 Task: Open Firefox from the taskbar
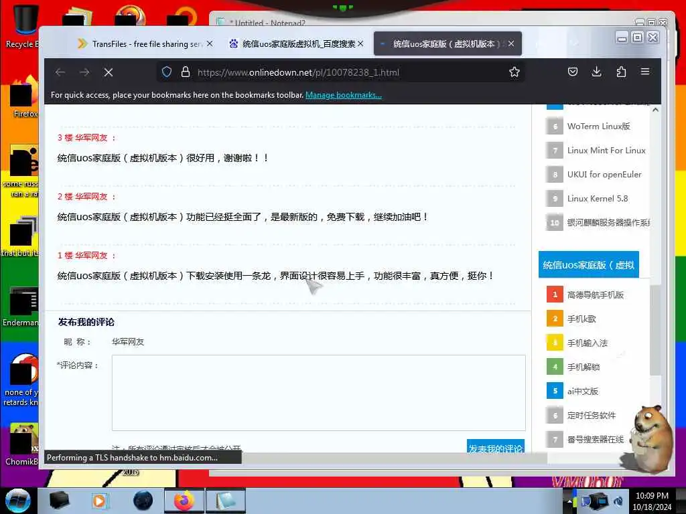tap(184, 501)
